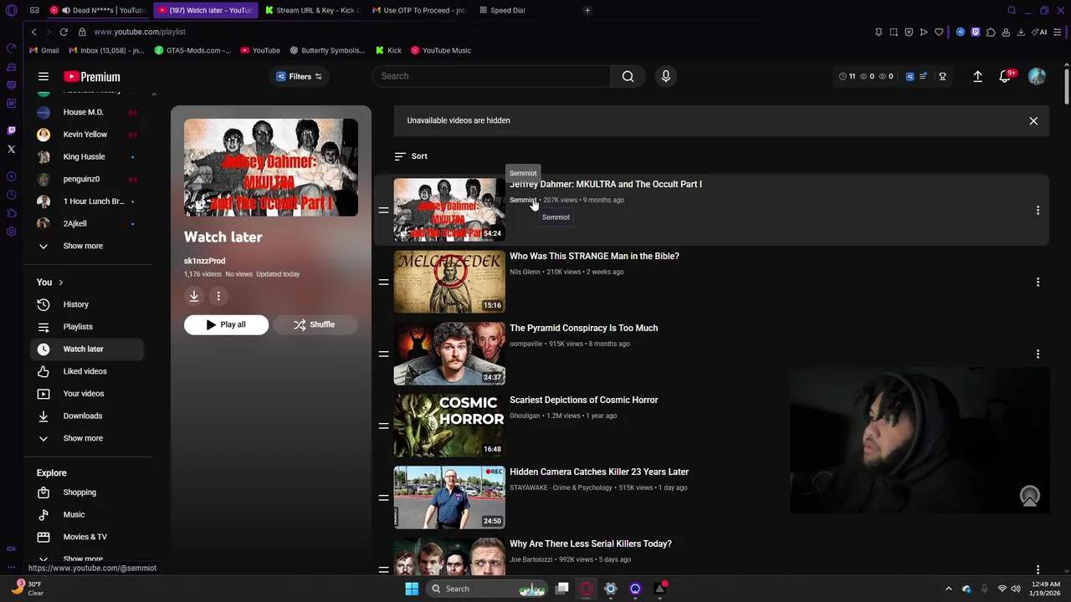Open the YouTube notifications bell

pos(1005,76)
